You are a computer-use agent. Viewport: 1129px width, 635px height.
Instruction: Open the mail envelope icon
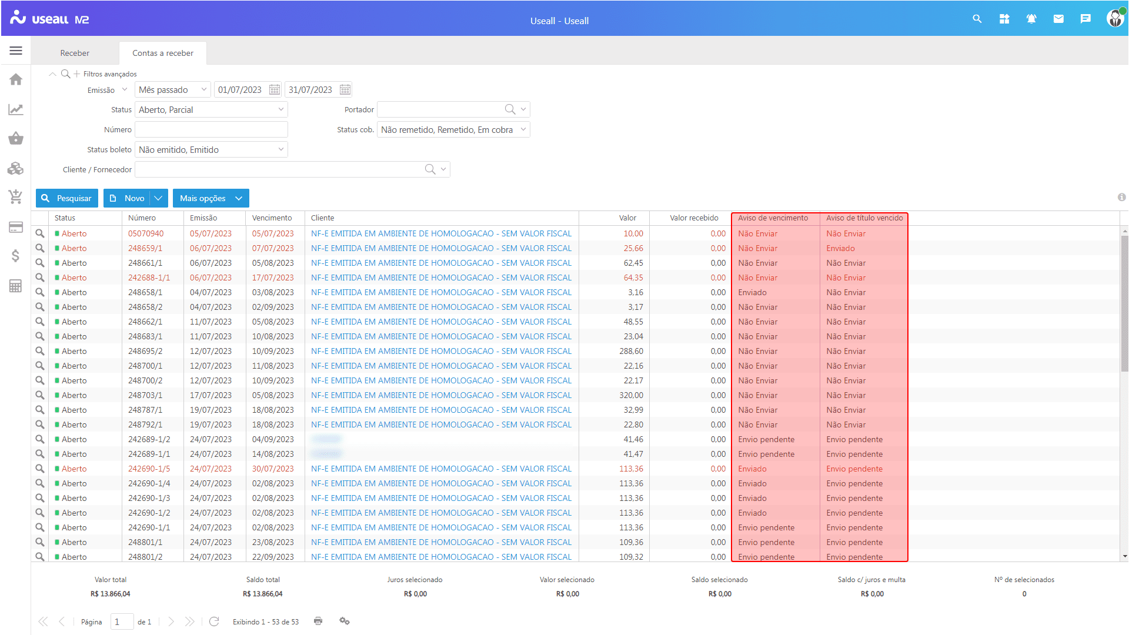coord(1058,19)
